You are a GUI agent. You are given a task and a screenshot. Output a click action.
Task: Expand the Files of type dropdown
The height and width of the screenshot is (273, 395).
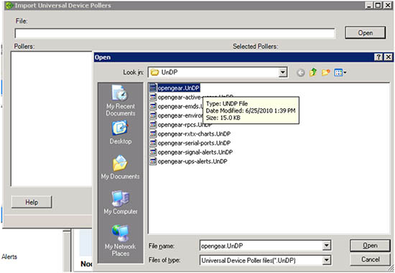326,260
